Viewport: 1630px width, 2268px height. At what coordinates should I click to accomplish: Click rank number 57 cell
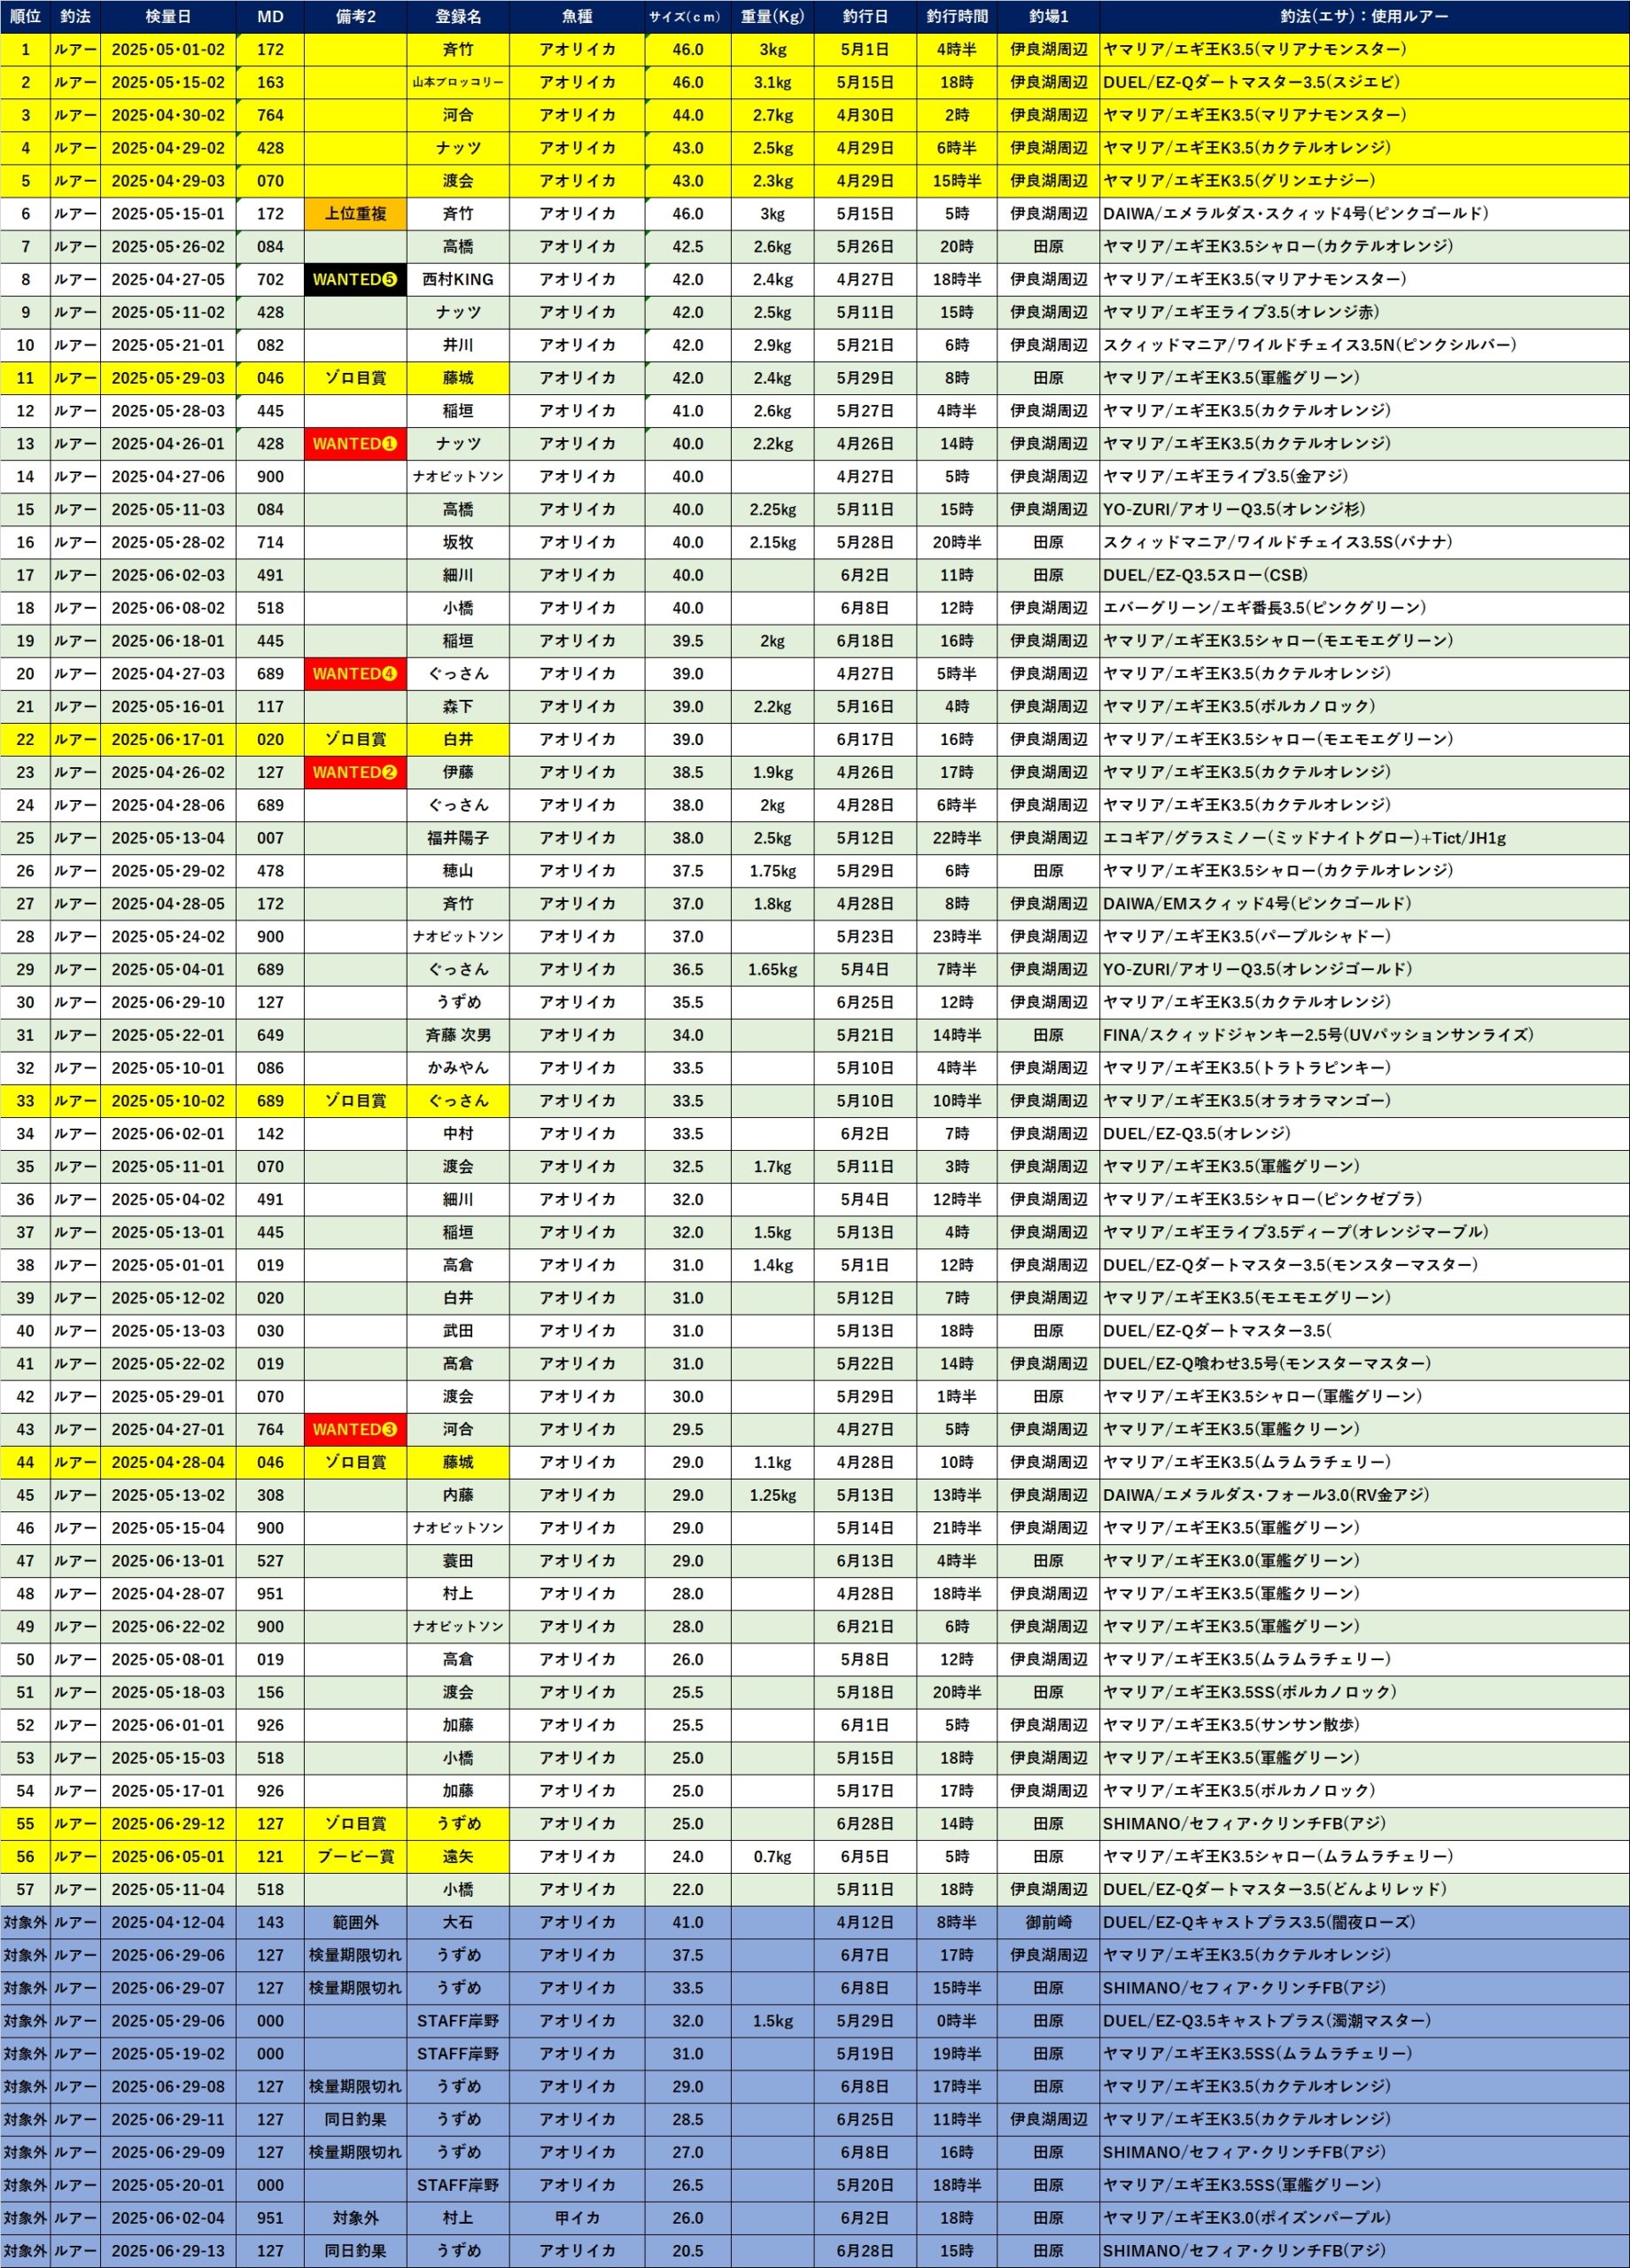[x=25, y=1890]
